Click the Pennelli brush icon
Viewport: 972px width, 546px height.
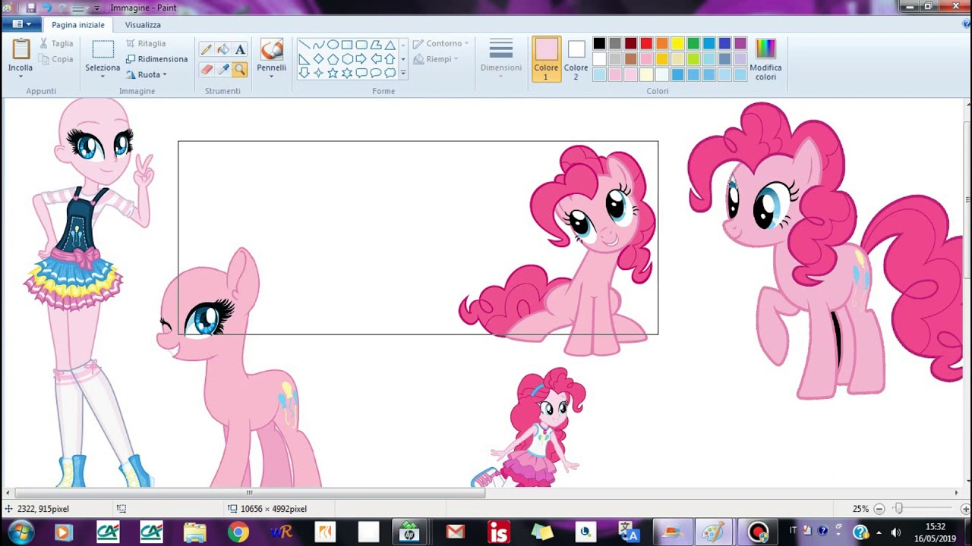(271, 50)
